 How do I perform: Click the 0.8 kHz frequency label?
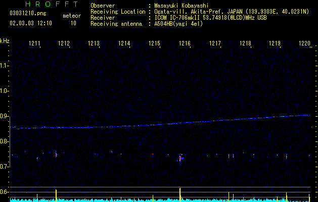pyautogui.click(x=4, y=141)
